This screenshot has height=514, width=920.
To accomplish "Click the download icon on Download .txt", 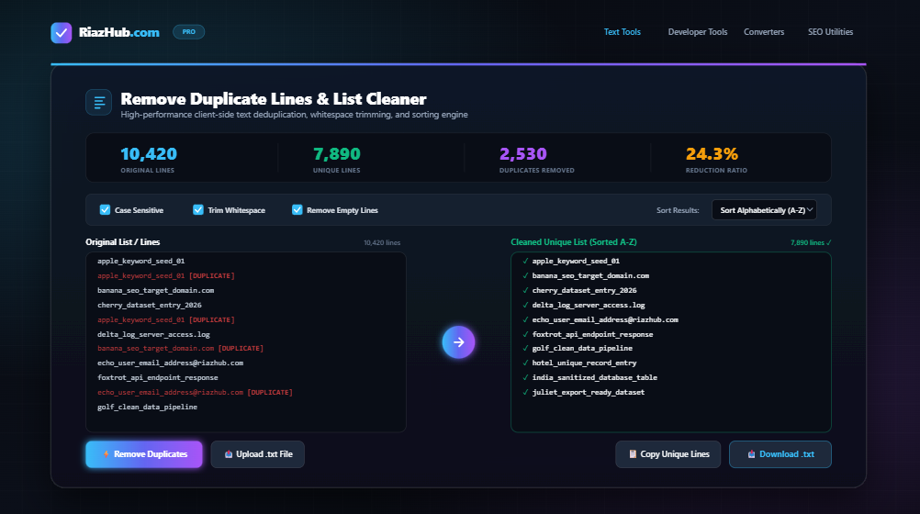I will point(751,454).
